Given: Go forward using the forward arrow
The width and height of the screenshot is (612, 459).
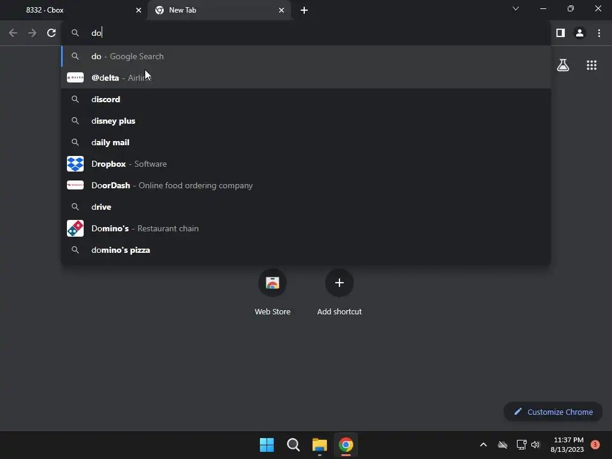Looking at the screenshot, I should (32, 33).
